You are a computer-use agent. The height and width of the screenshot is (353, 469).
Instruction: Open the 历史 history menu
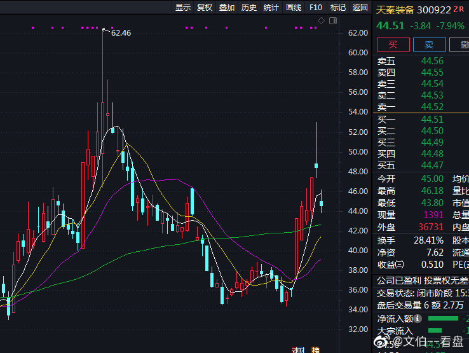[x=249, y=8]
